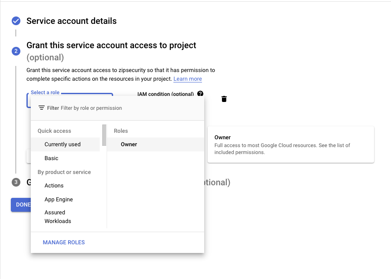Viewport: 391px width, 279px height.
Task: Expand the Service account details step
Action: [72, 21]
